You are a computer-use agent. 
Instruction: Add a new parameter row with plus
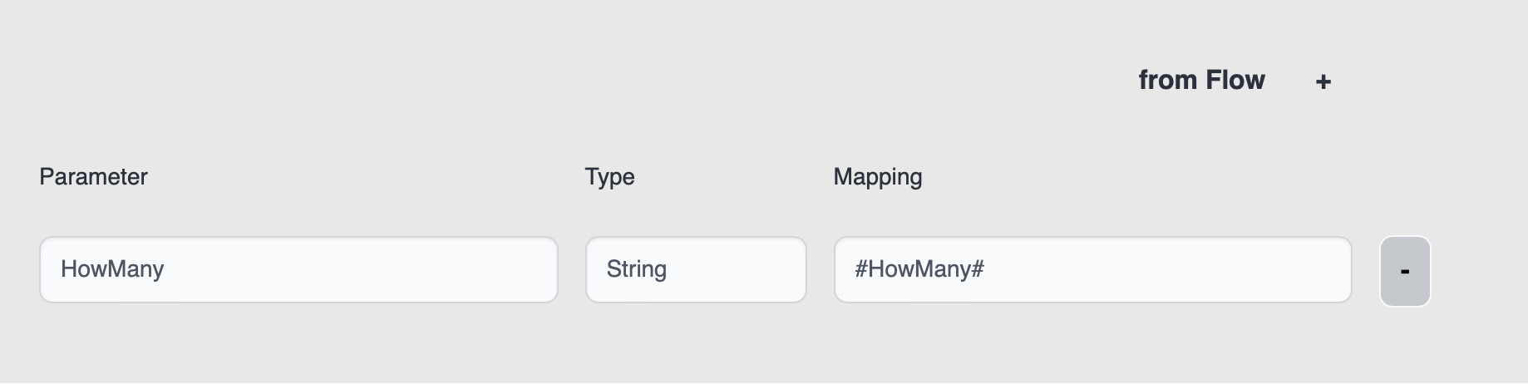pyautogui.click(x=1323, y=81)
